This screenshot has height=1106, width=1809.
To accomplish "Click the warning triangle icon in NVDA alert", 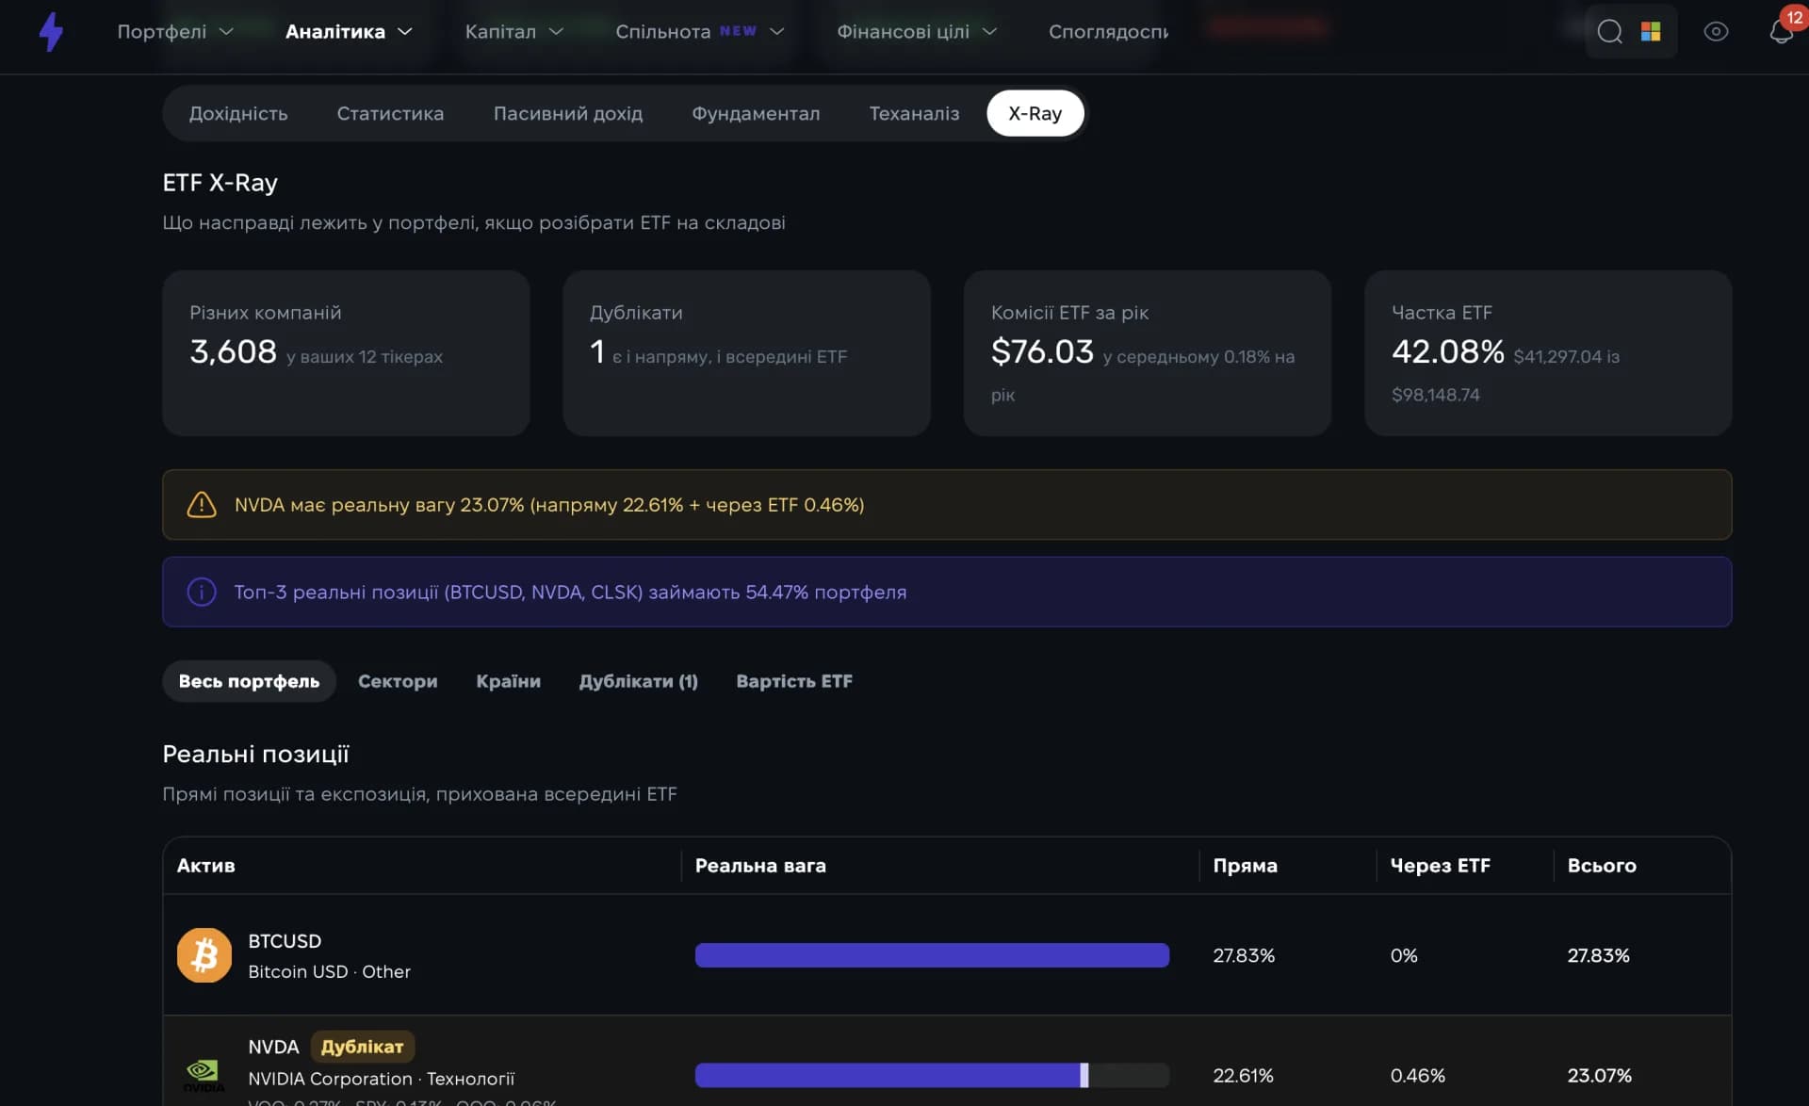I will tap(202, 505).
